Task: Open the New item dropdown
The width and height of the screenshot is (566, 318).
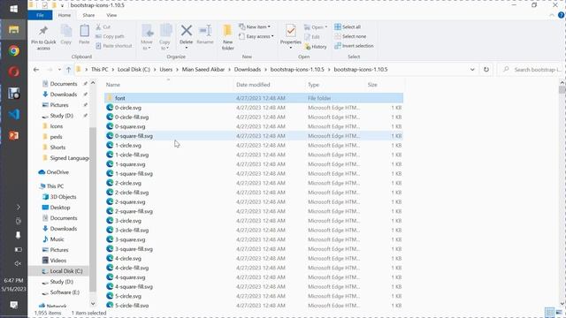Action: point(255,27)
